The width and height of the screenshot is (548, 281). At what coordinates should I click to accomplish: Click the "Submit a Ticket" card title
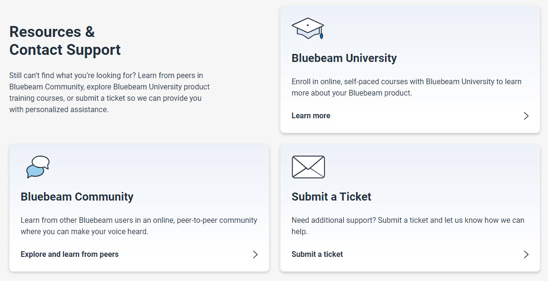332,196
